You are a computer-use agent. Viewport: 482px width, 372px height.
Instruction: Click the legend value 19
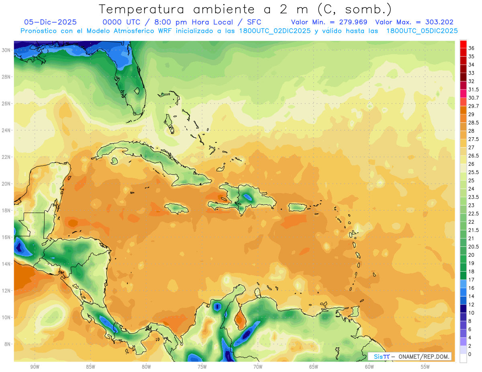tap(472, 263)
